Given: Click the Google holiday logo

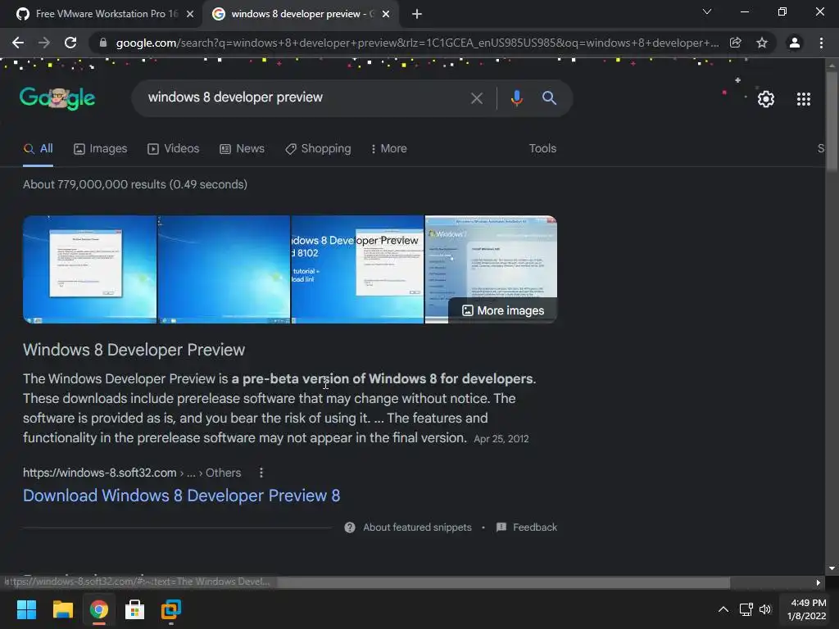Looking at the screenshot, I should tap(57, 98).
